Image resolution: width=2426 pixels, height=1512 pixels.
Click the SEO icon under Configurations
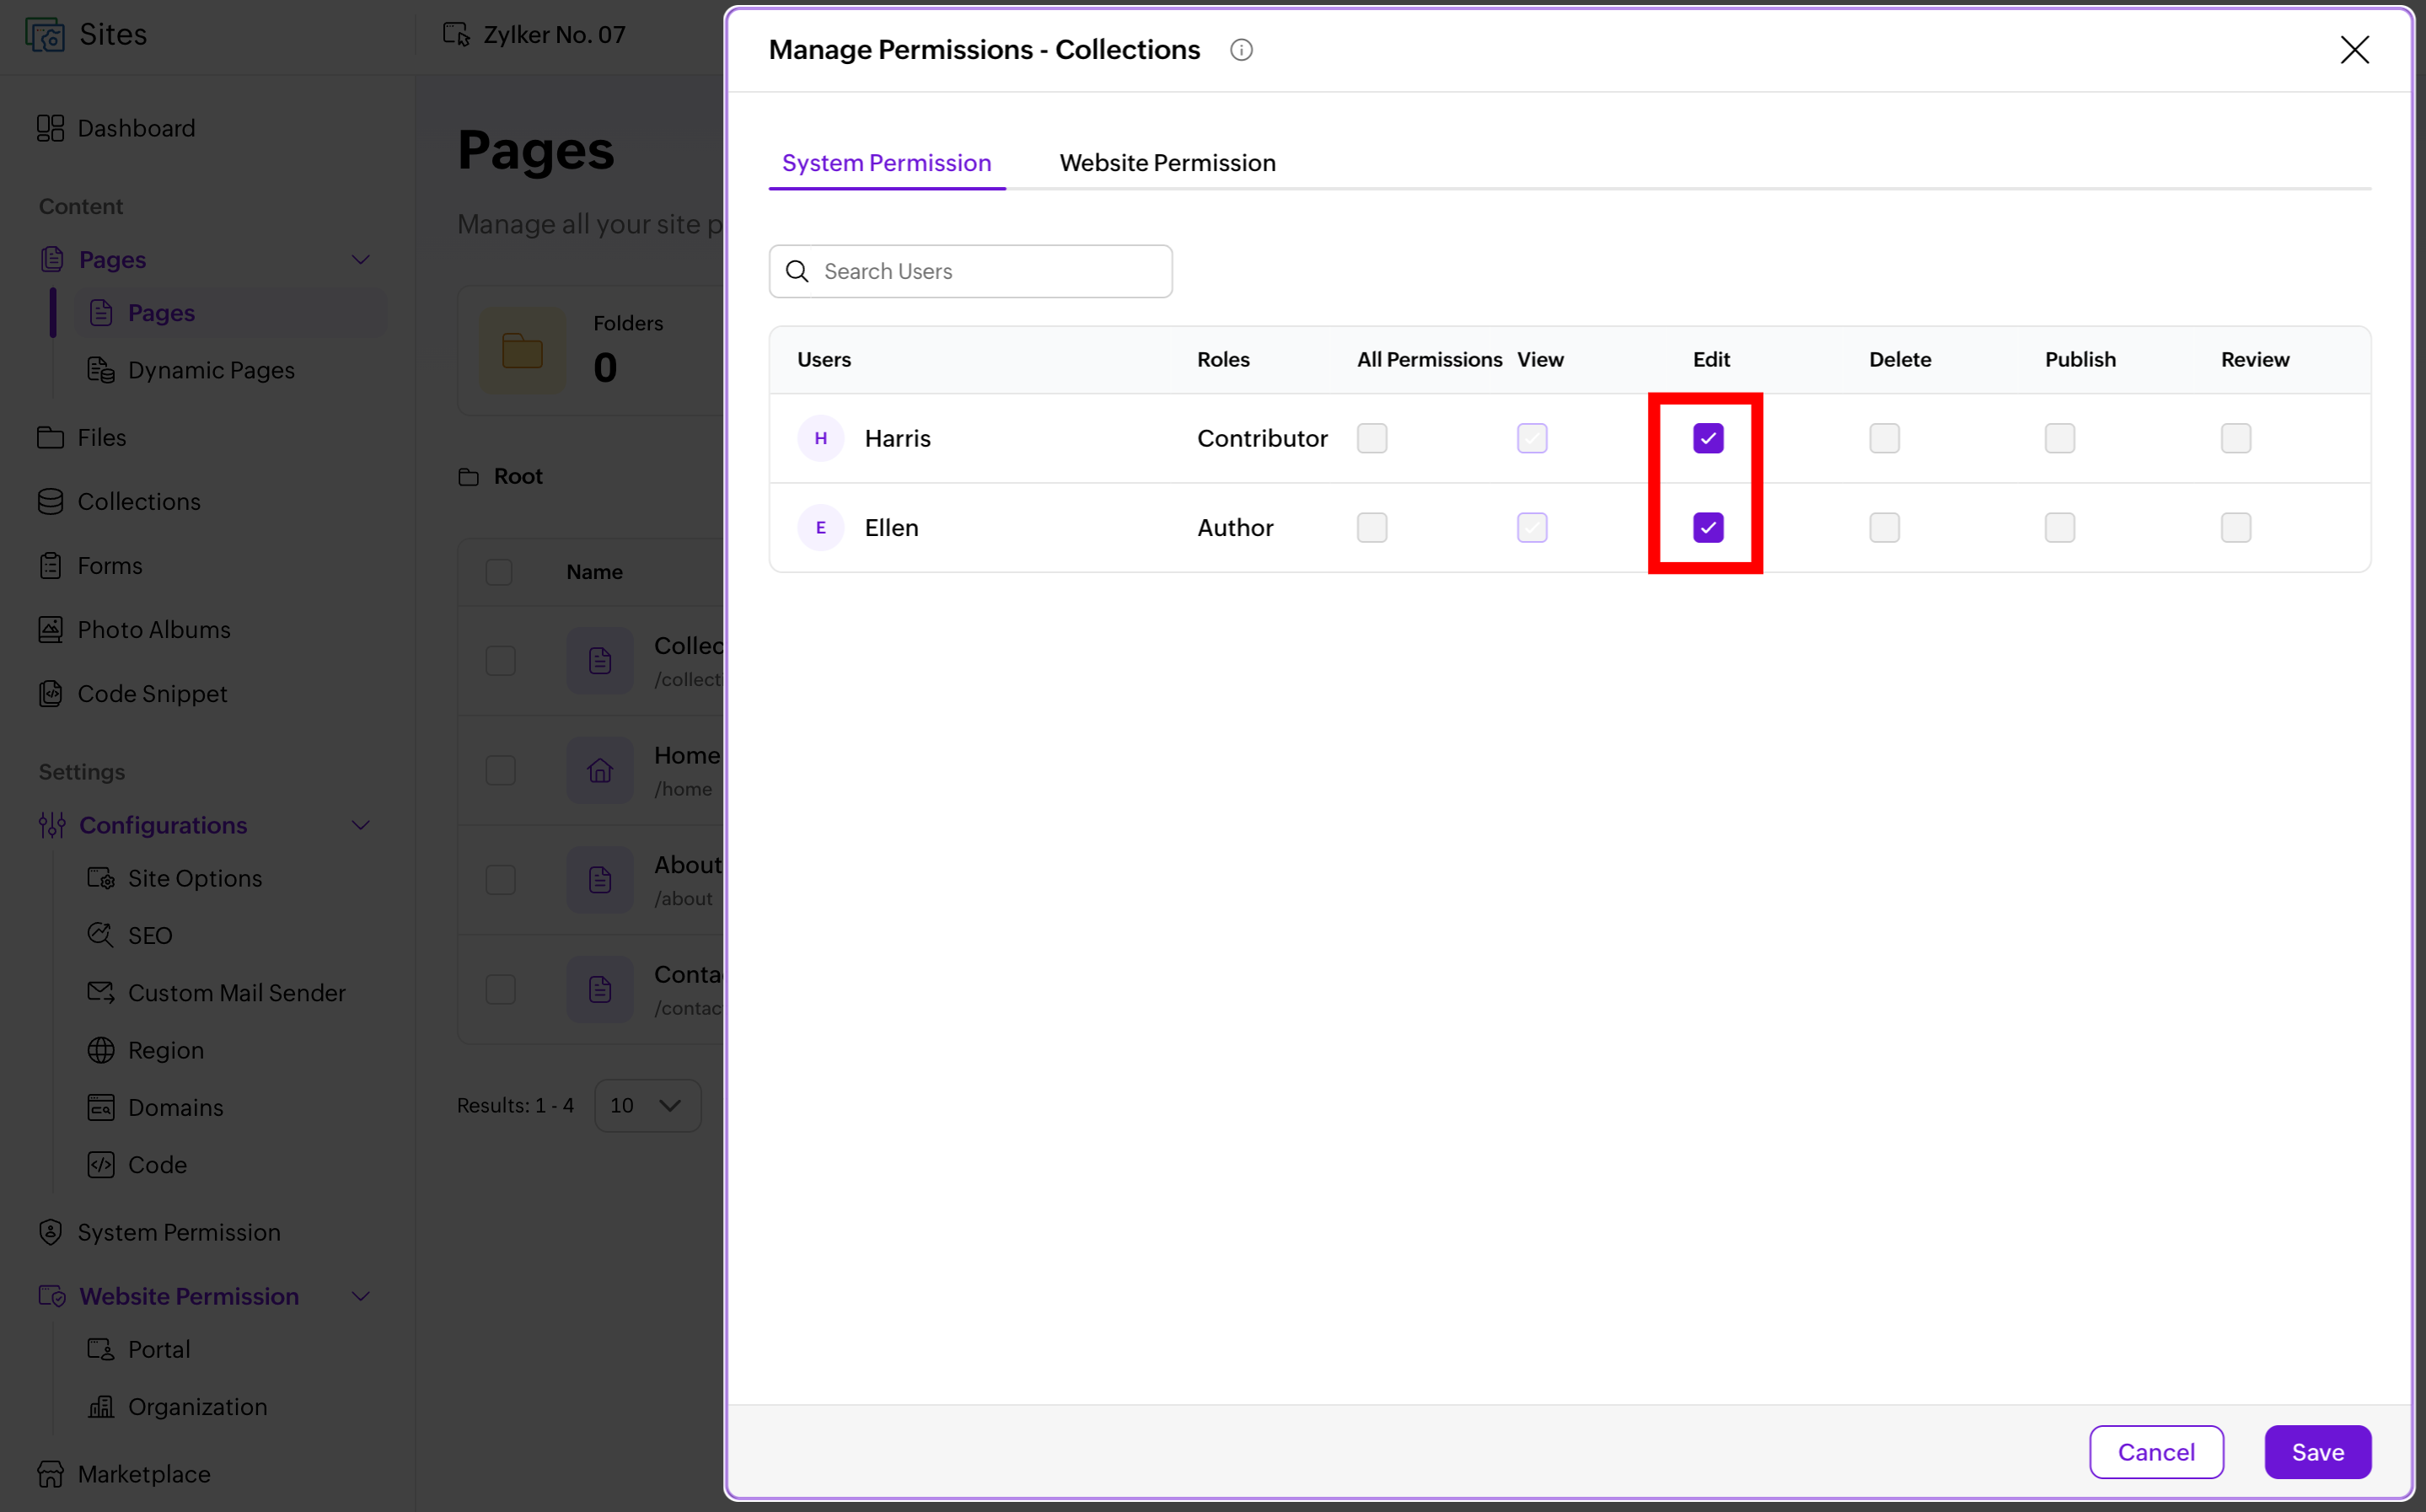point(100,935)
